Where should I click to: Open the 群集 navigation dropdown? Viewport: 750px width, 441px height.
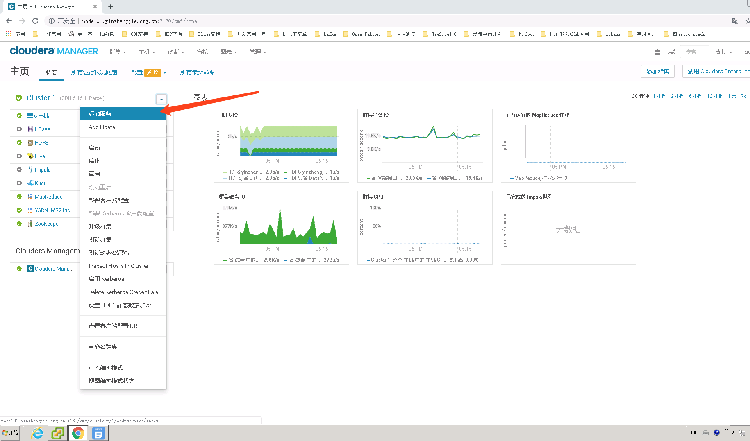coord(118,52)
